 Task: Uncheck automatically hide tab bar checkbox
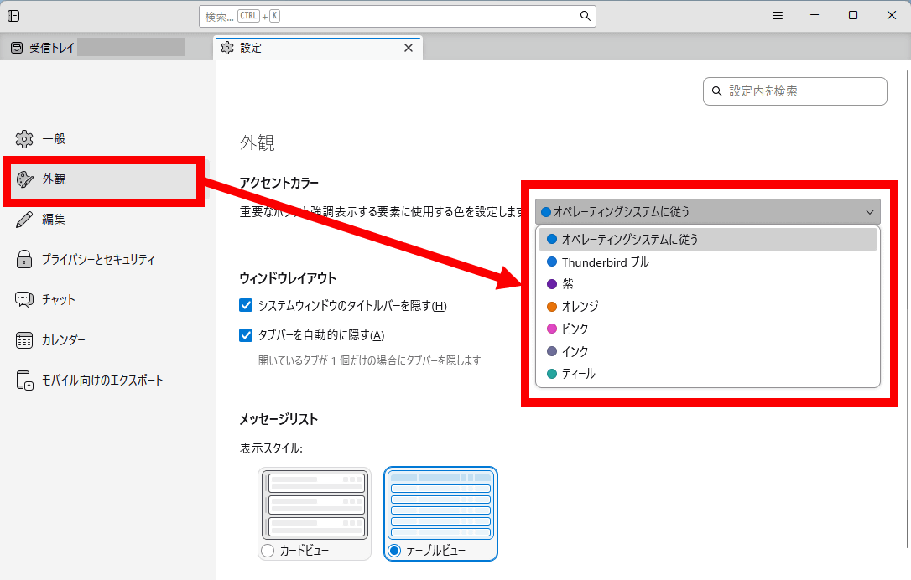pos(246,335)
